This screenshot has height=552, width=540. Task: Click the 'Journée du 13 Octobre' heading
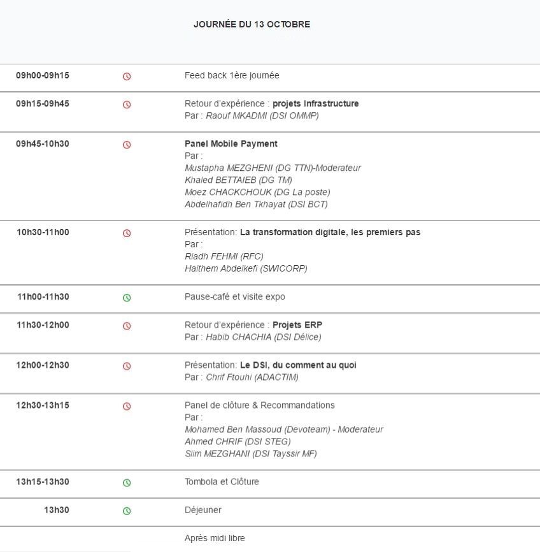[252, 24]
